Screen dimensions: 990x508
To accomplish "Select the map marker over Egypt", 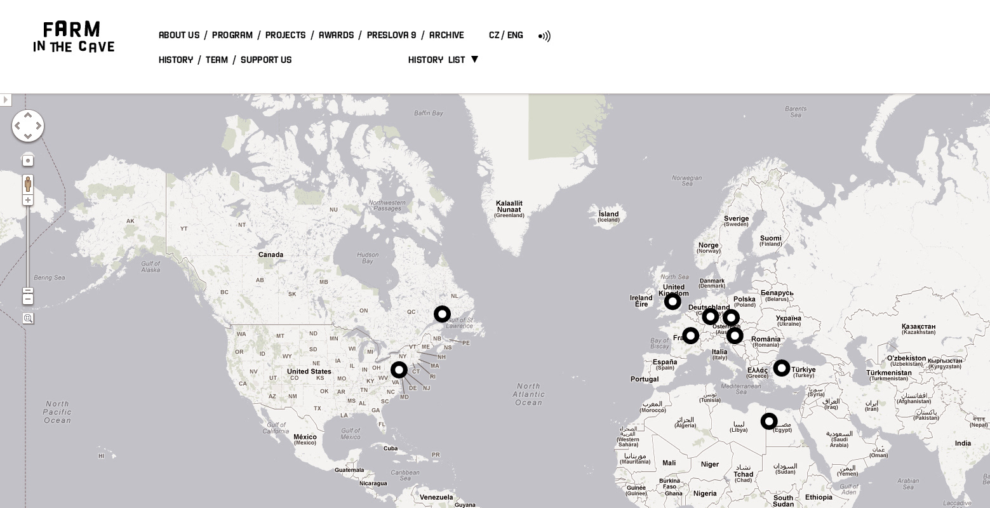I will click(769, 421).
